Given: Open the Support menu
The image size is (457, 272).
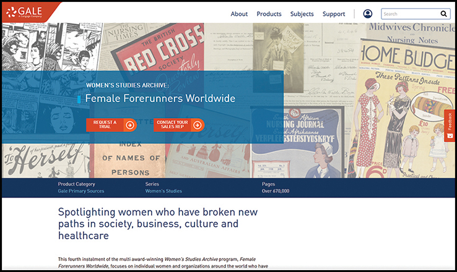Looking at the screenshot, I should pyautogui.click(x=334, y=14).
